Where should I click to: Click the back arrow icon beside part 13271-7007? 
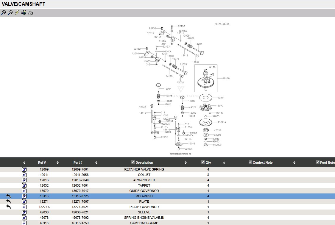click(x=8, y=201)
